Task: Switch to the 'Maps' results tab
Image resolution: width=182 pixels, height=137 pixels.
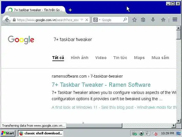Action: pyautogui.click(x=139, y=58)
